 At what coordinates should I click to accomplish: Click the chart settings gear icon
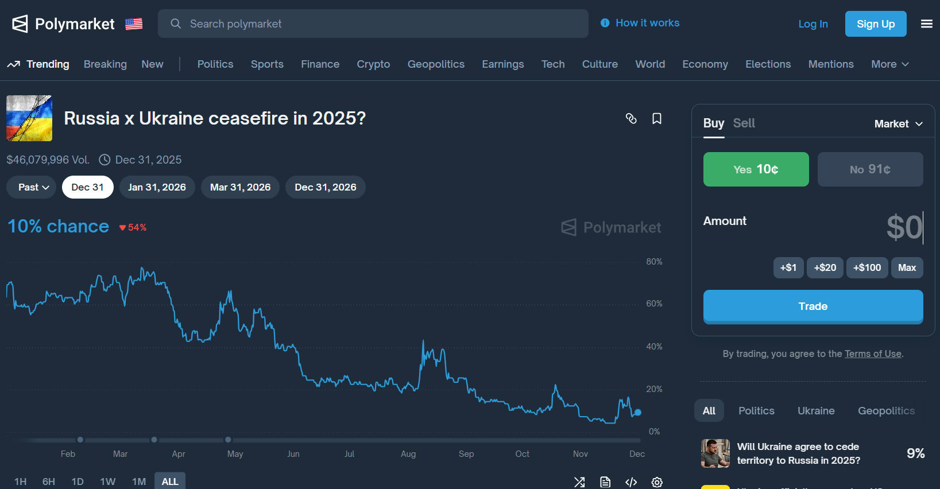coord(657,482)
